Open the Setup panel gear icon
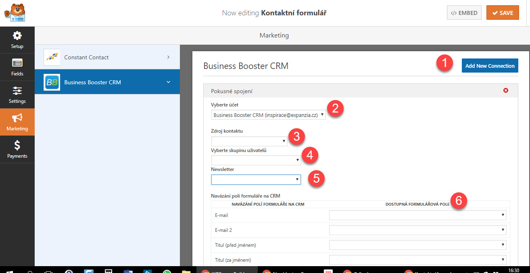Image resolution: width=530 pixels, height=273 pixels. pos(17,35)
